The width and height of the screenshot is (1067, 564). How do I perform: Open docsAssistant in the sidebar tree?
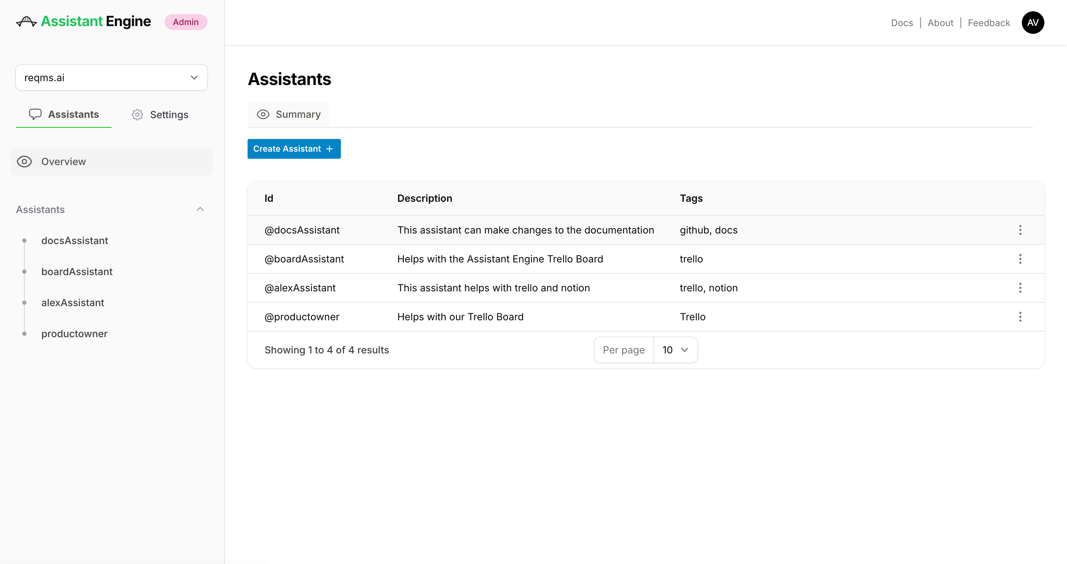[75, 241]
